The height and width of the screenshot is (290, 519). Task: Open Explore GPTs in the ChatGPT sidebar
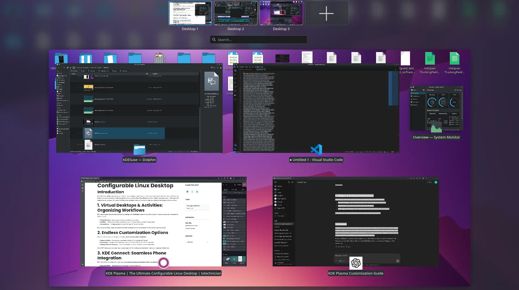281,208
